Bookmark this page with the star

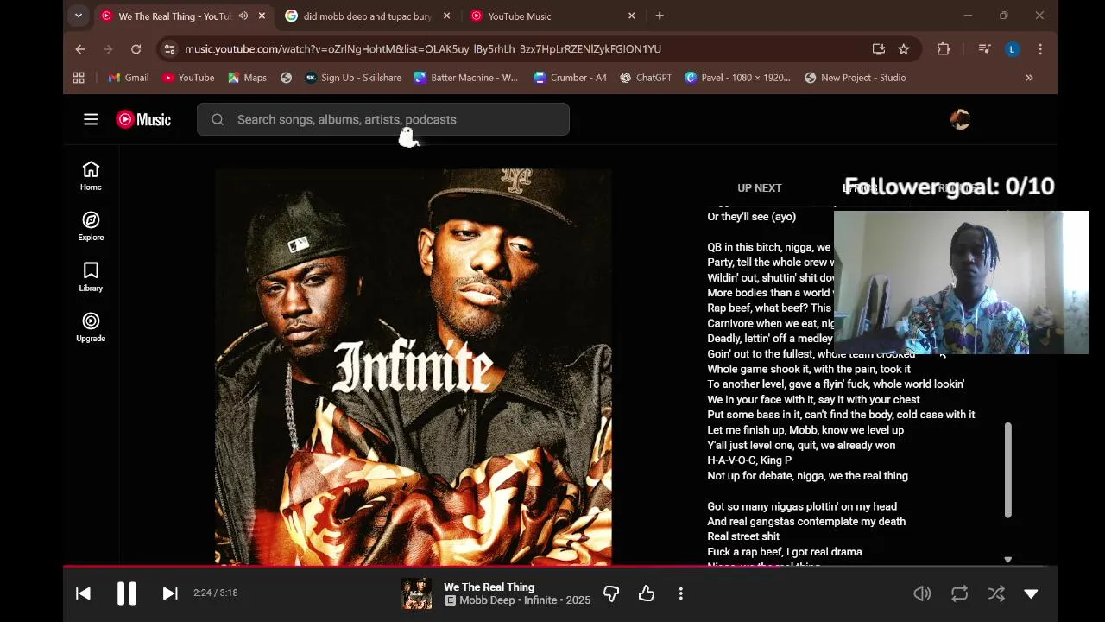tap(904, 49)
